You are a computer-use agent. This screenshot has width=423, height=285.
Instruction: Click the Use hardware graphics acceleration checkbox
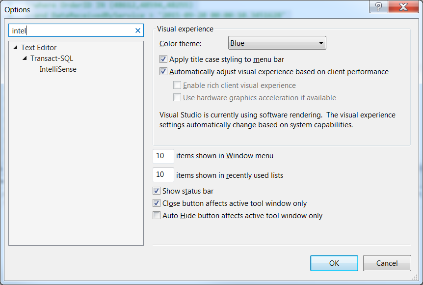177,98
